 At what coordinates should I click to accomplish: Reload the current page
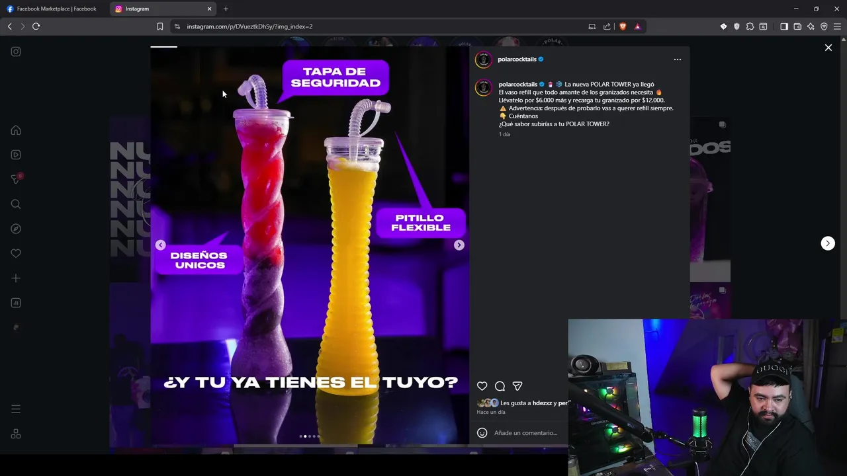tap(36, 26)
